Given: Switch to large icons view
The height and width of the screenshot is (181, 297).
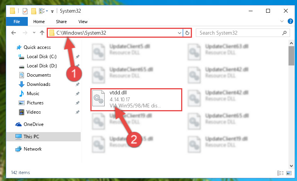Looking at the screenshot, I should 289,173.
